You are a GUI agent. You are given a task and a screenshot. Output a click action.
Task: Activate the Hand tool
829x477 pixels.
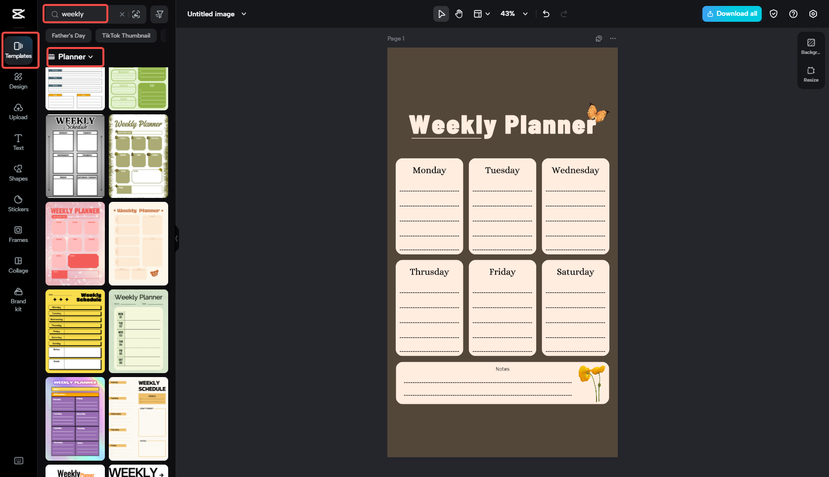(x=459, y=14)
